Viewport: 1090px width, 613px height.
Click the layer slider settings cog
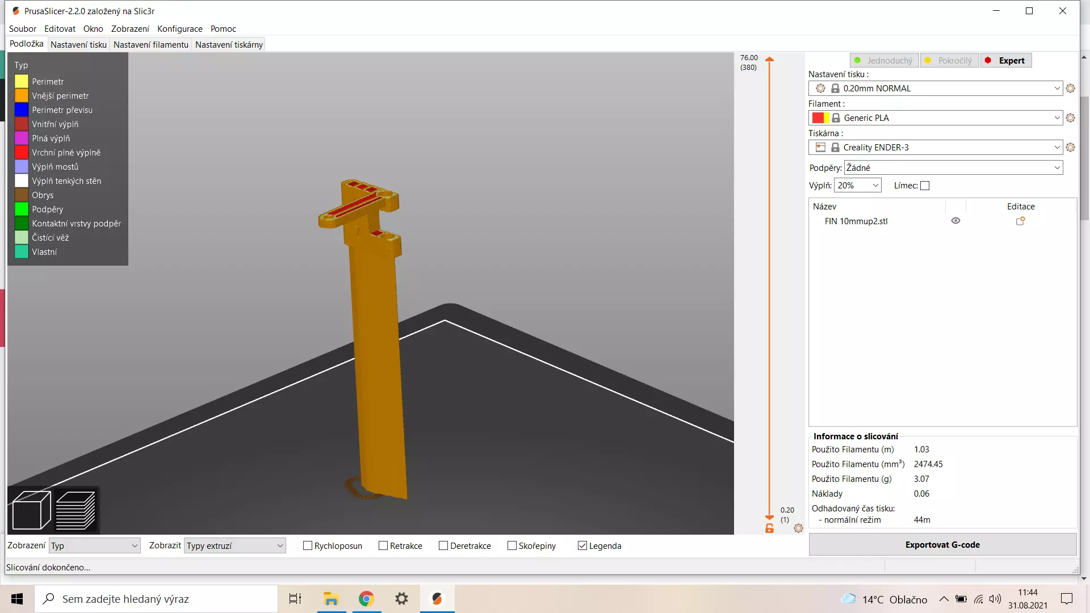(x=798, y=528)
